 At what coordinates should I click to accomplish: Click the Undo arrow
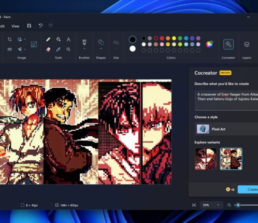coord(40,26)
